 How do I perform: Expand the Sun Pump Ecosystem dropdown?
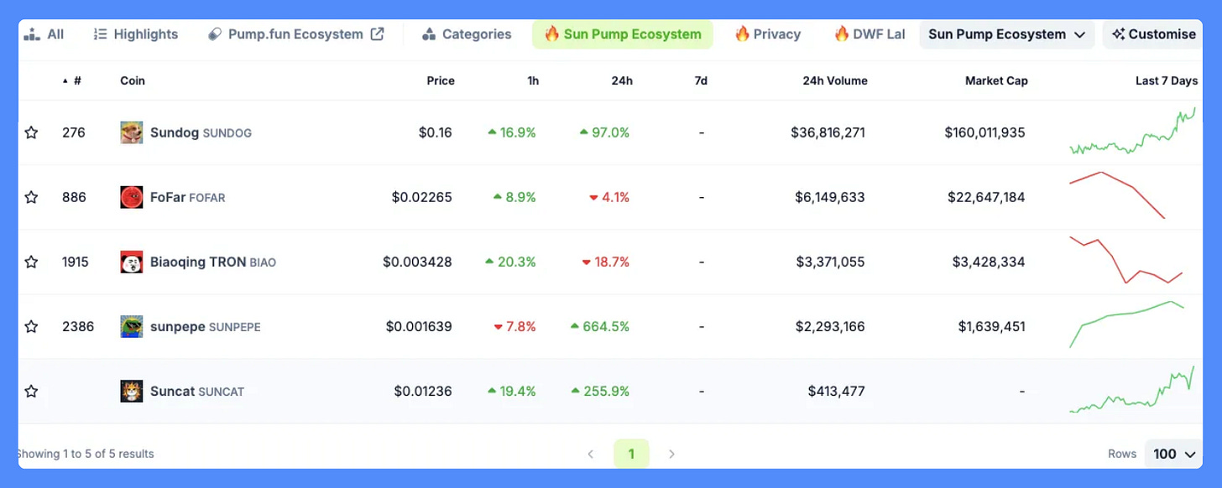pyautogui.click(x=1006, y=34)
